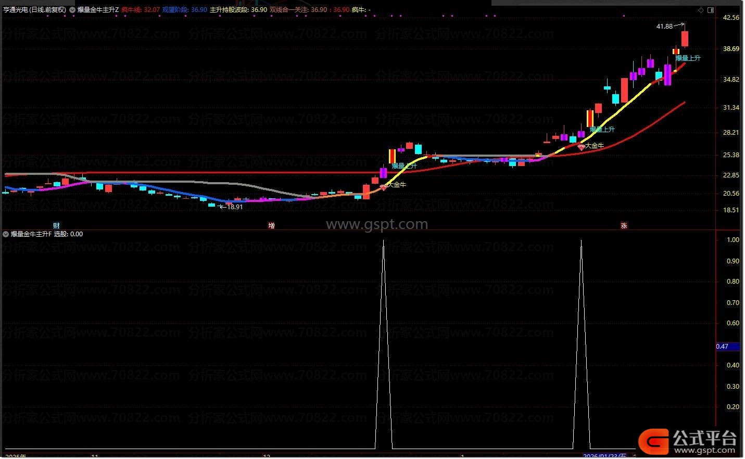Toggle the side panel icon at top-right
This screenshot has height=459, width=745.
711,10
